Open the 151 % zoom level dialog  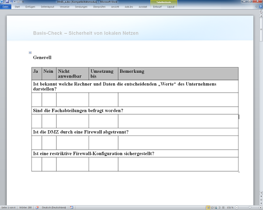coord(230,207)
